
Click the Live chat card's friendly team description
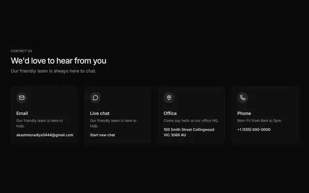click(113, 124)
